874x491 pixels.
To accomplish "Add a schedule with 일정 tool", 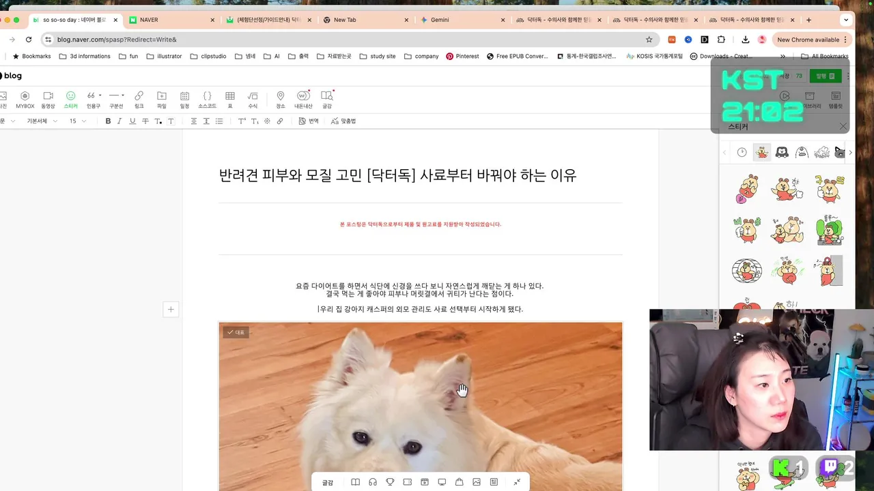I will coord(184,100).
